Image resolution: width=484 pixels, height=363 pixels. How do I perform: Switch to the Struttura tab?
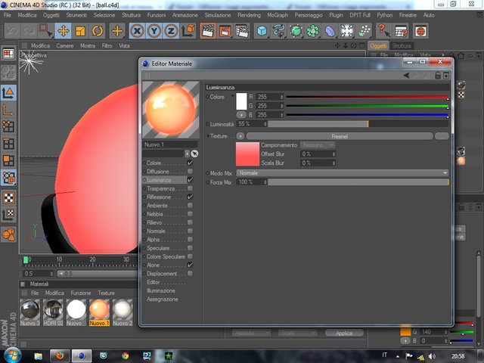point(402,45)
